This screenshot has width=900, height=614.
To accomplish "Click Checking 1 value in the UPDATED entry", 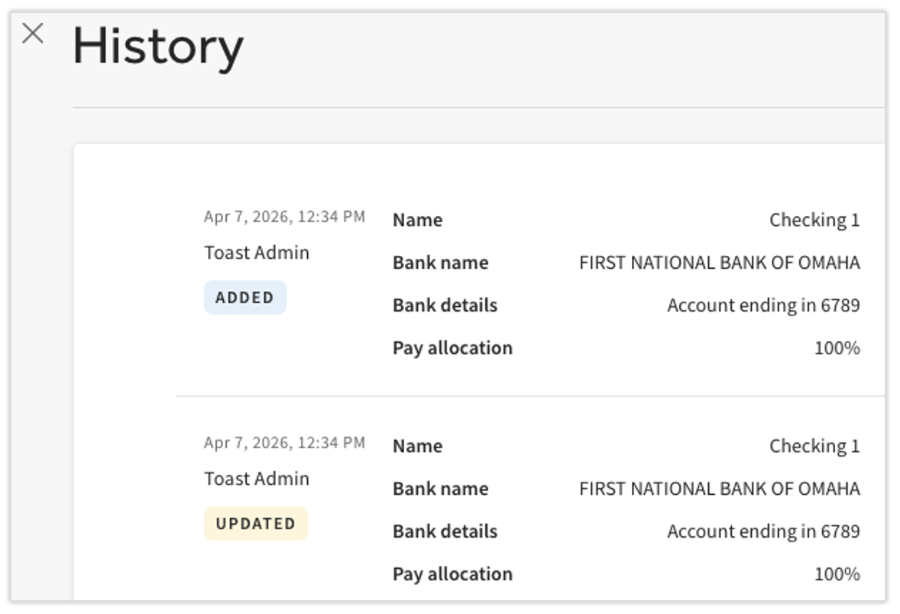I will click(x=814, y=447).
